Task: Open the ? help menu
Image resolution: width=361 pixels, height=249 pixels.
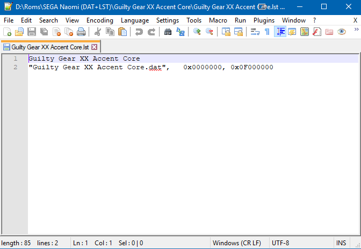Action: 314,20
